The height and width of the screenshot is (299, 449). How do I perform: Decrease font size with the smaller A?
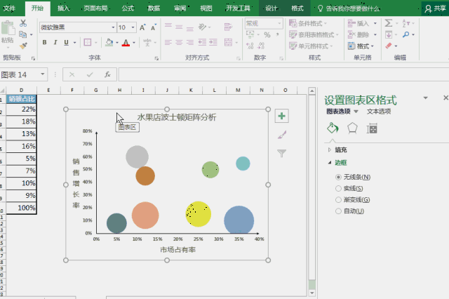pos(154,27)
